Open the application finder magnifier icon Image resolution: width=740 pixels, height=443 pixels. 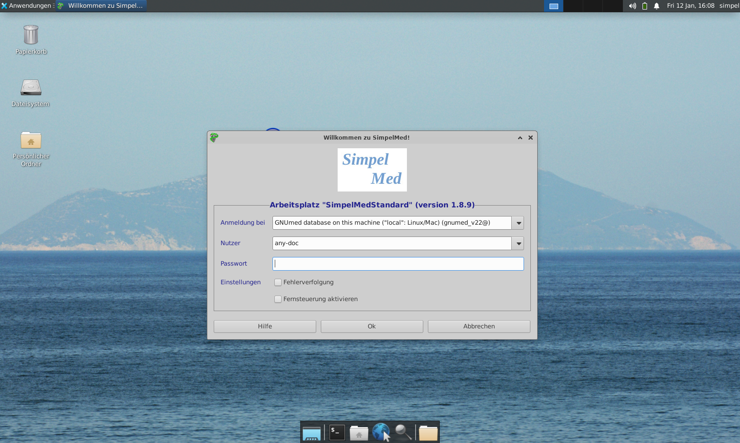(403, 432)
